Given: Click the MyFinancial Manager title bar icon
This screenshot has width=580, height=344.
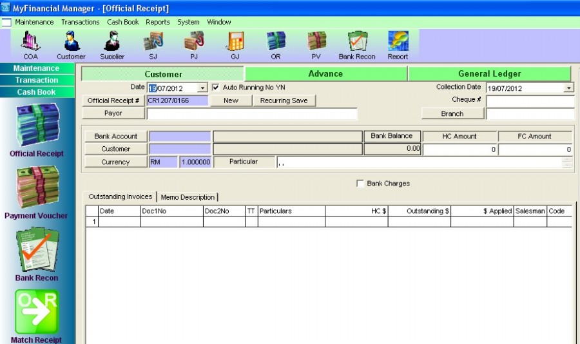Looking at the screenshot, I should (5, 7).
